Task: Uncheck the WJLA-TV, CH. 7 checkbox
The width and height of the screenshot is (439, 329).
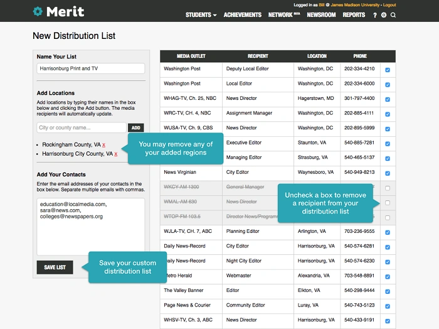Action: coord(388,232)
